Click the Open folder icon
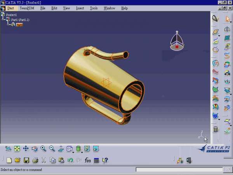 tap(17, 160)
